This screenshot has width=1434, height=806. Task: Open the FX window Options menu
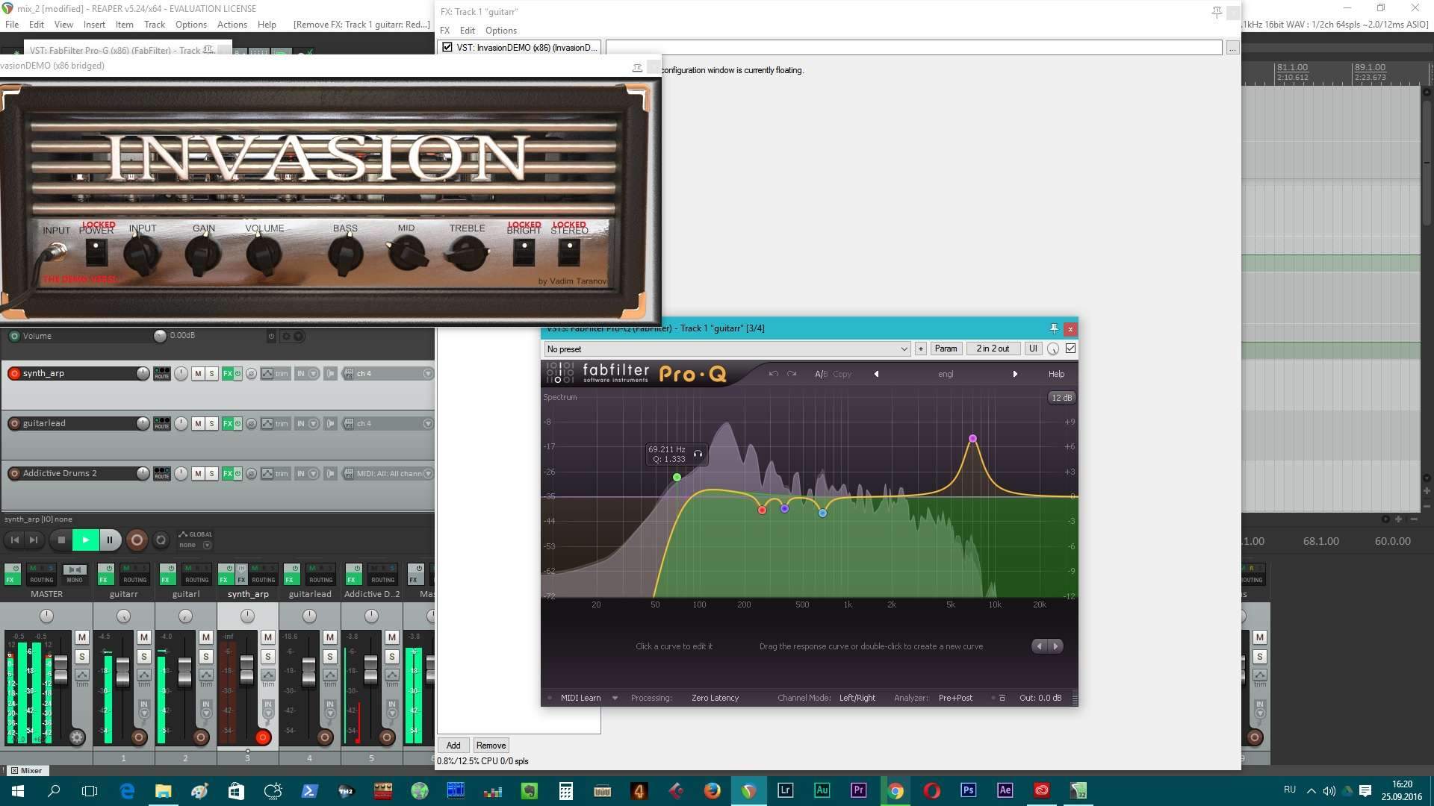[x=500, y=31]
